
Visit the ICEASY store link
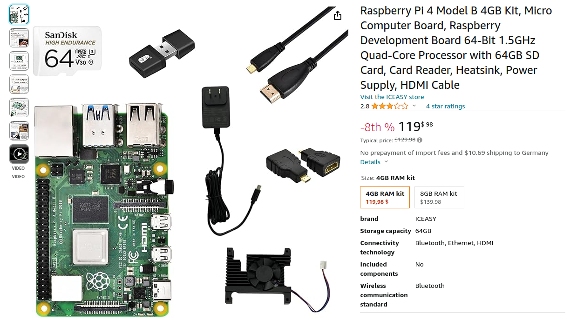tap(392, 97)
